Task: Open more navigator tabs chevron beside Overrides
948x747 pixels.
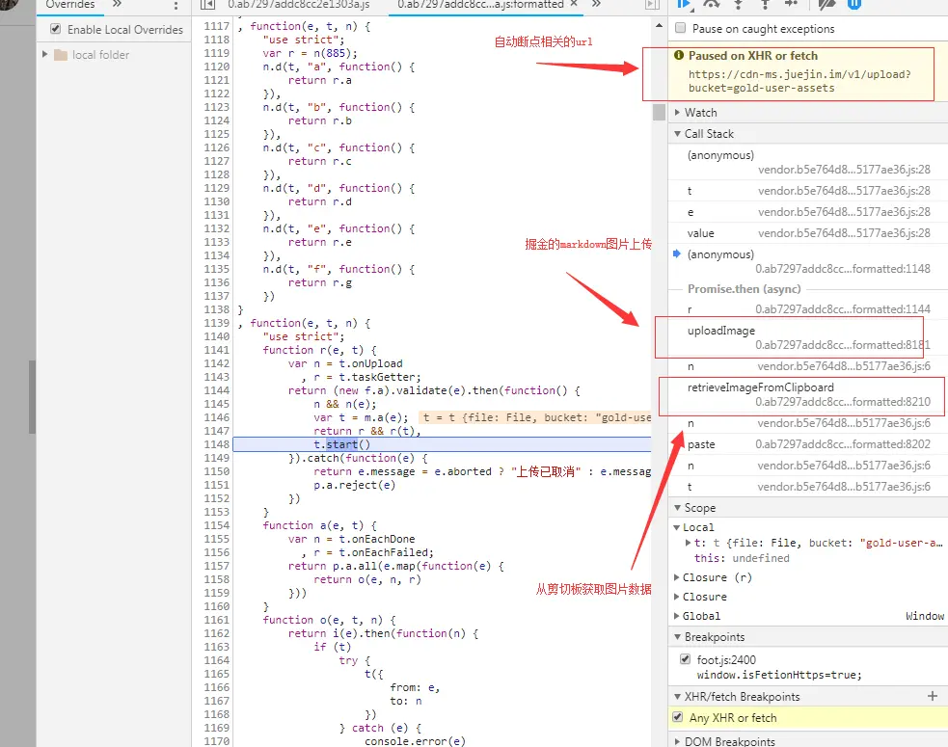Action: click(118, 4)
